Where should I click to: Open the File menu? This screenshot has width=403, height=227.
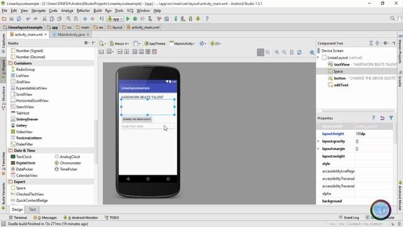point(4,11)
